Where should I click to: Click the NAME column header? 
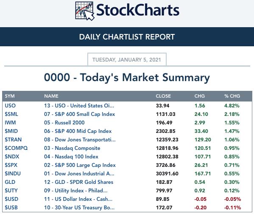click(x=51, y=96)
